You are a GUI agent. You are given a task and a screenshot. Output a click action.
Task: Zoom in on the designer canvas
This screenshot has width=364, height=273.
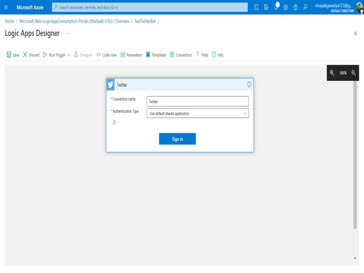tap(332, 73)
